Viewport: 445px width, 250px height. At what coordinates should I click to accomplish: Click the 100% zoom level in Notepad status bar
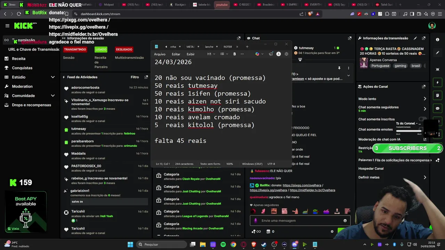tap(229, 164)
